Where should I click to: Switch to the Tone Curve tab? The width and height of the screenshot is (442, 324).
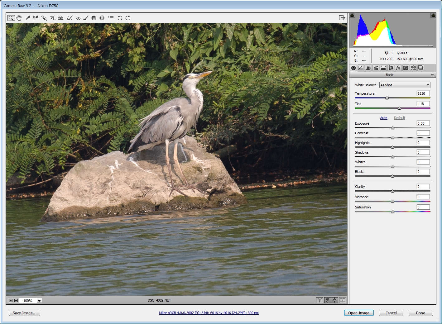point(361,68)
